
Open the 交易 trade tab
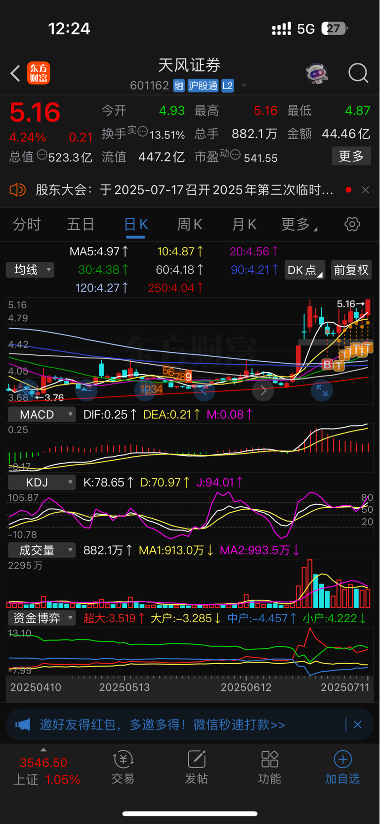point(123,767)
